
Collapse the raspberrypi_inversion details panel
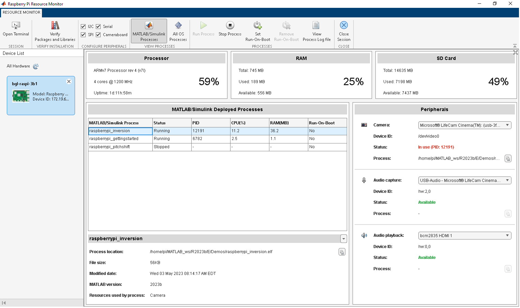(343, 239)
